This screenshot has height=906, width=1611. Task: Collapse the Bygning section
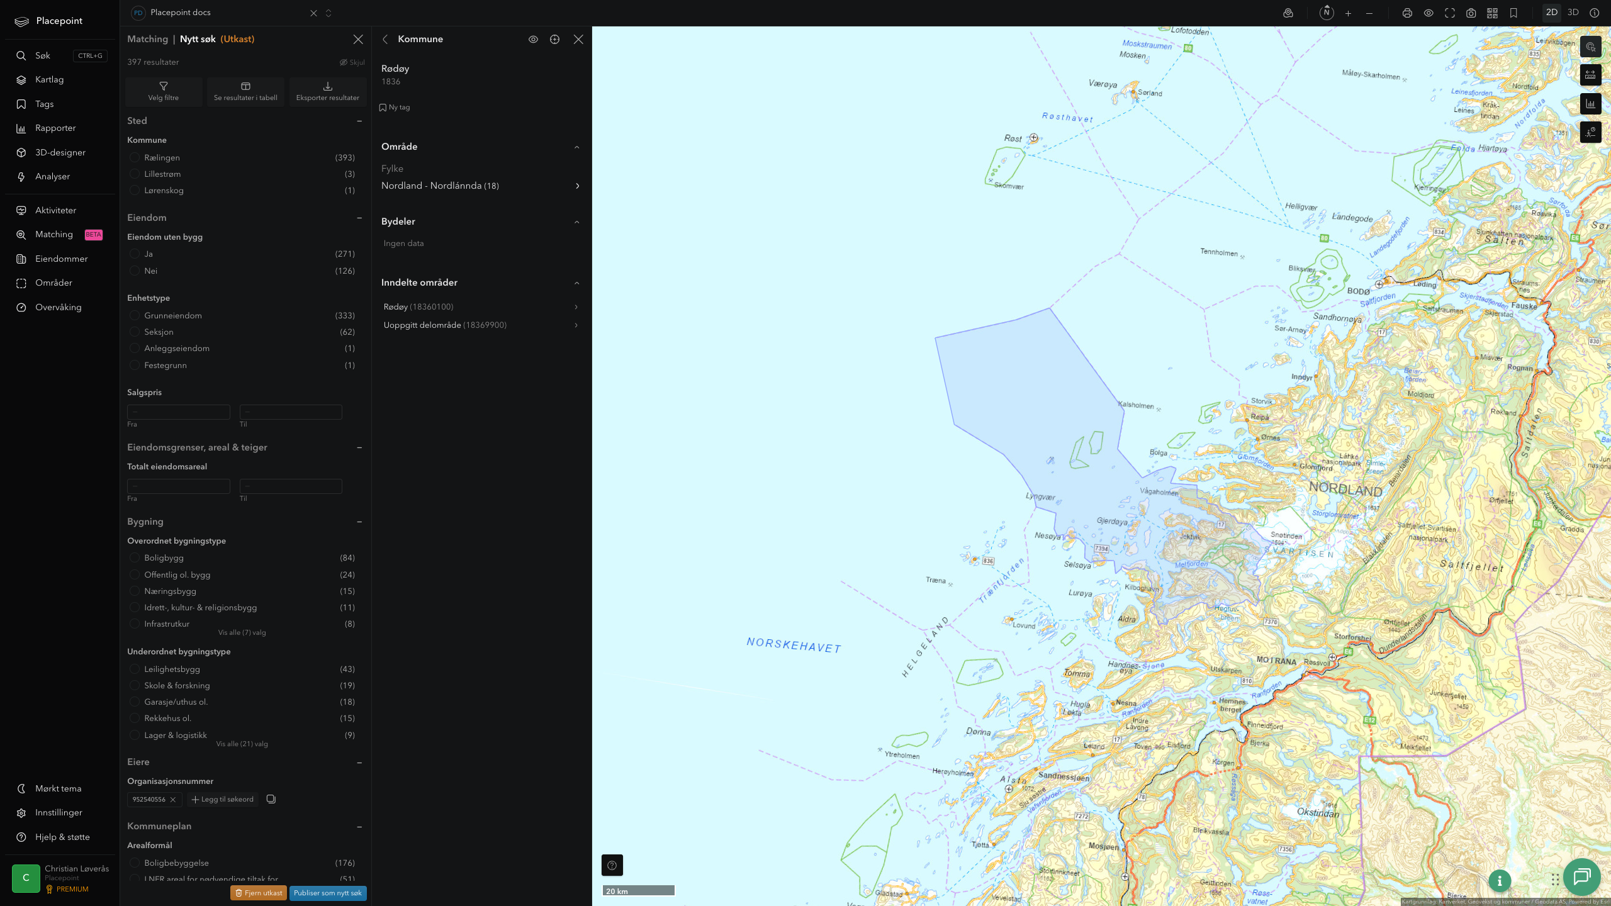[x=359, y=522]
